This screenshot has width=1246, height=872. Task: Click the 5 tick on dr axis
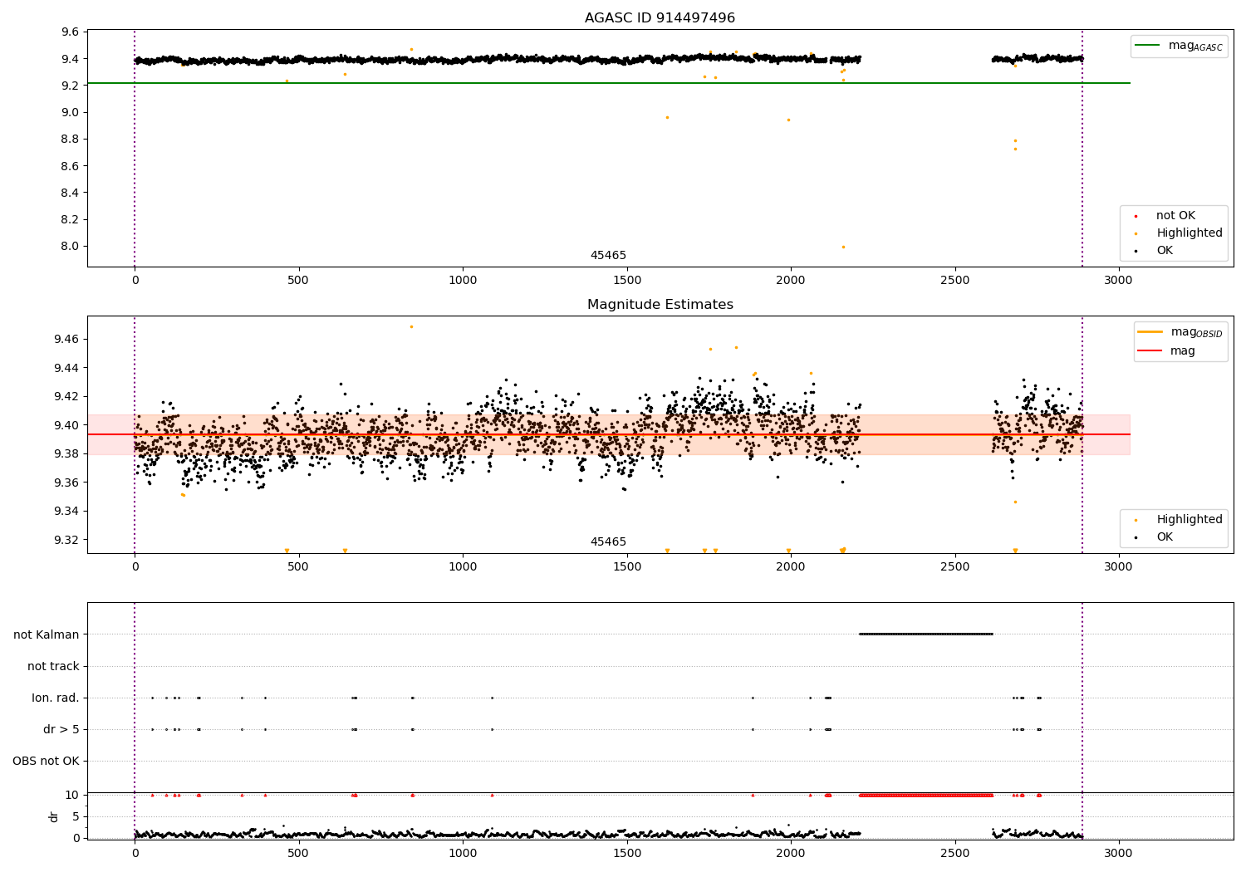[x=76, y=816]
